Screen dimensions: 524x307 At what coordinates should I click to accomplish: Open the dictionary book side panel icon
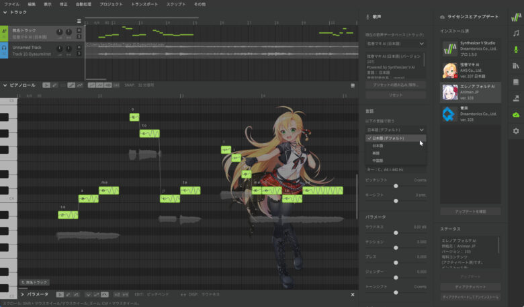tap(517, 82)
